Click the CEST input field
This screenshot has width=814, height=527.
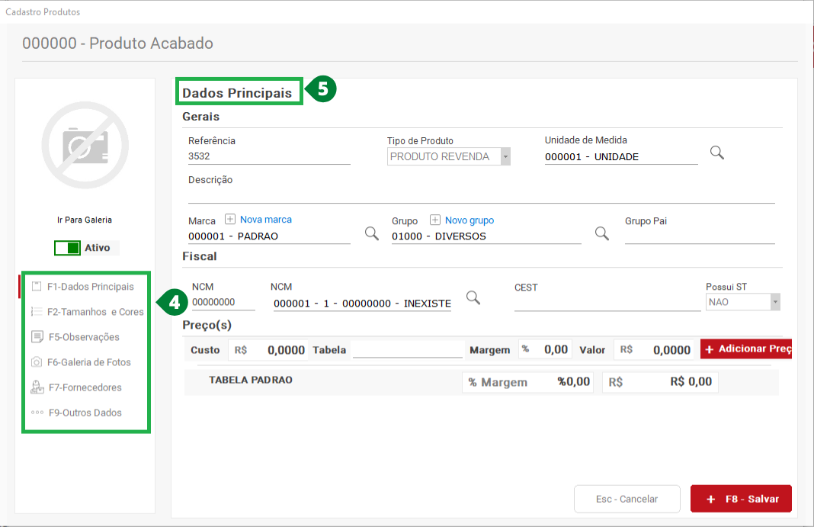(x=607, y=304)
